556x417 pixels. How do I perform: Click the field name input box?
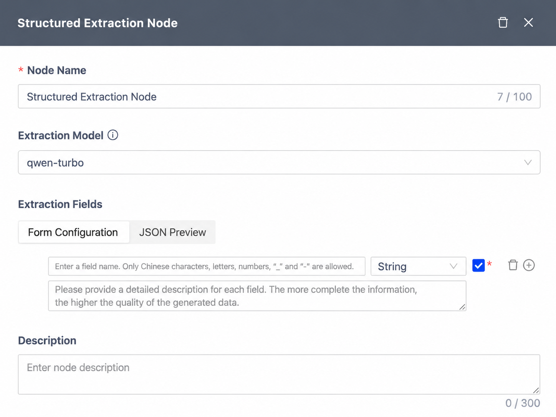(x=207, y=266)
